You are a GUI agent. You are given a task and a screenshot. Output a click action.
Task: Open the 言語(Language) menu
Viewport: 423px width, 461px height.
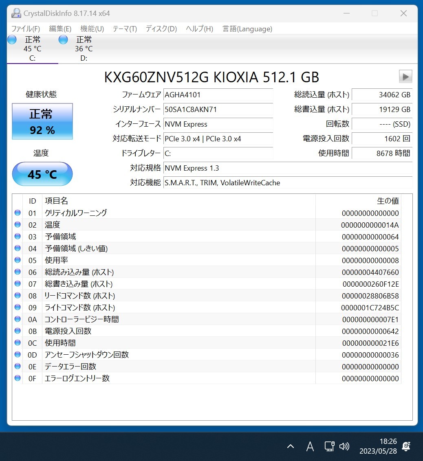(x=247, y=29)
